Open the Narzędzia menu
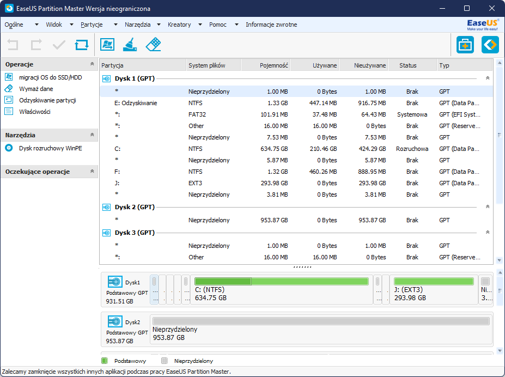505x377 pixels. click(x=137, y=25)
